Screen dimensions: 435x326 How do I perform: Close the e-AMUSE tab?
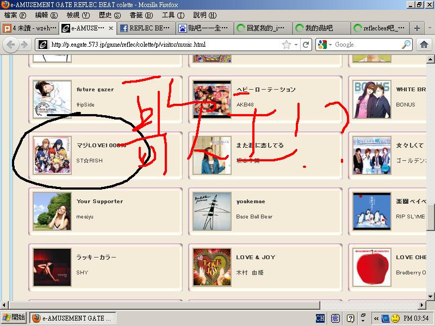click(x=111, y=28)
